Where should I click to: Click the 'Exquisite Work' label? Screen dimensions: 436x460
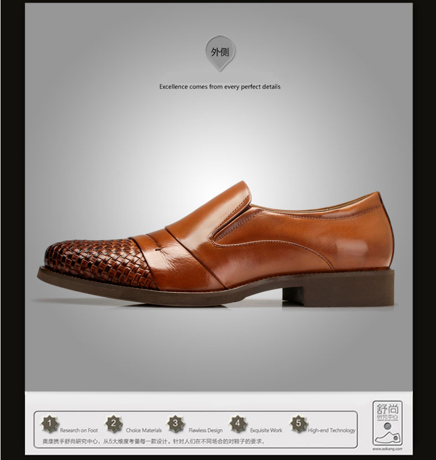pos(266,430)
